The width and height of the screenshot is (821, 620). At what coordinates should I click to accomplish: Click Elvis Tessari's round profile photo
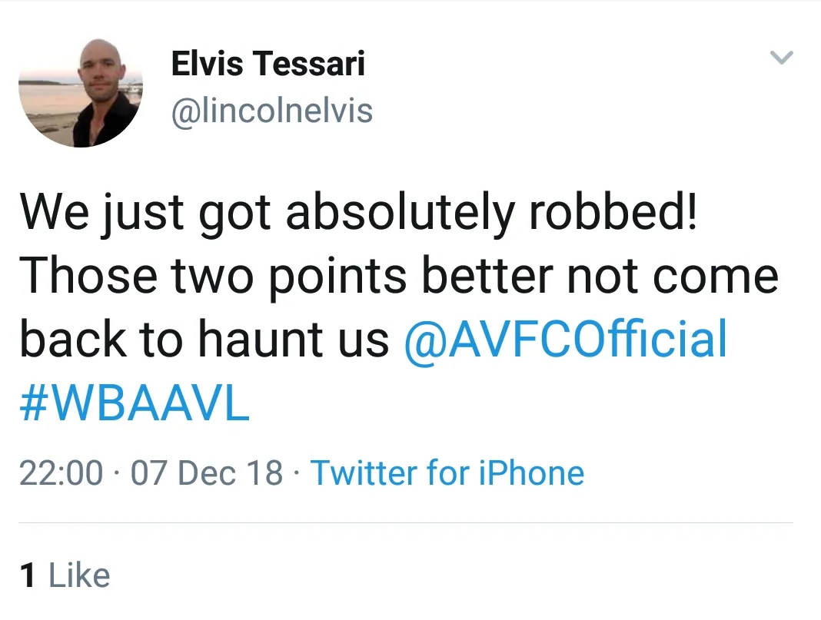tap(81, 91)
